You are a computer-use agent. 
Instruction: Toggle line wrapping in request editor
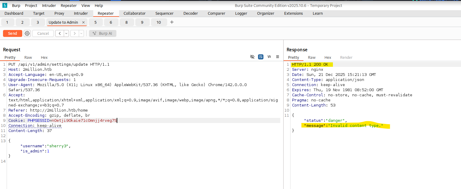coord(261,57)
